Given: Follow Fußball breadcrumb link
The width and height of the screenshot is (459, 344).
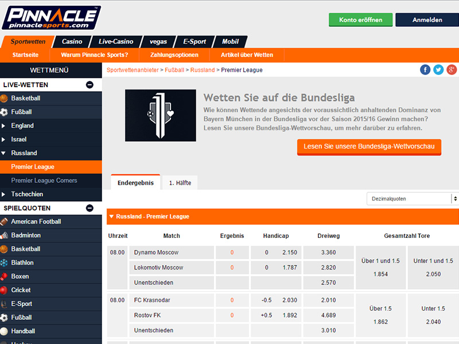Looking at the screenshot, I should point(174,70).
